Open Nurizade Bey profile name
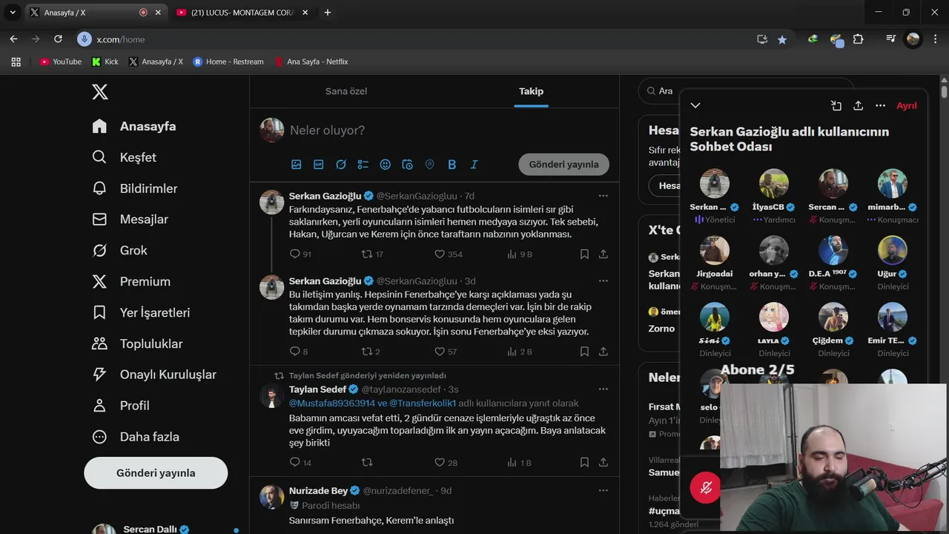This screenshot has height=534, width=949. 318,491
